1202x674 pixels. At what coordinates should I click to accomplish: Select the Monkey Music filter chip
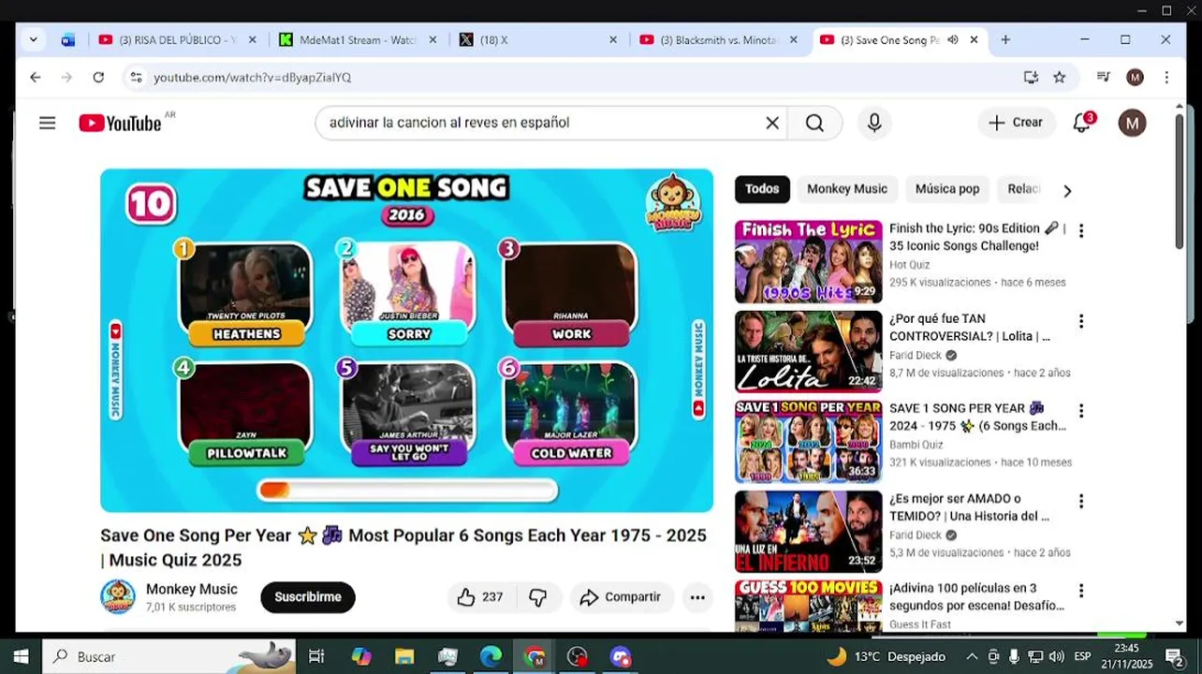point(847,189)
